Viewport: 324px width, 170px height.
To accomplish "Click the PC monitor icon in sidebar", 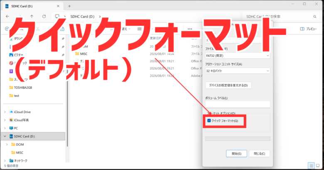I will tap(11, 128).
